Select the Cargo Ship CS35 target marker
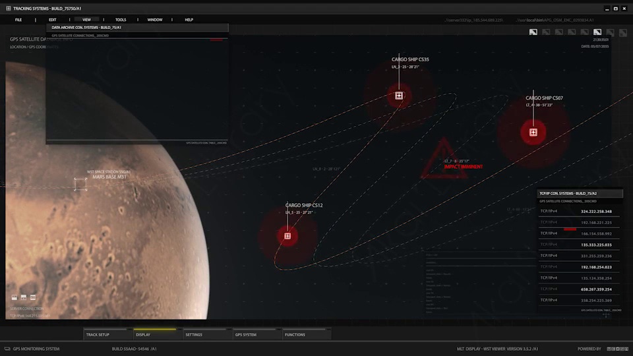Viewport: 633px width, 356px height. pos(399,96)
